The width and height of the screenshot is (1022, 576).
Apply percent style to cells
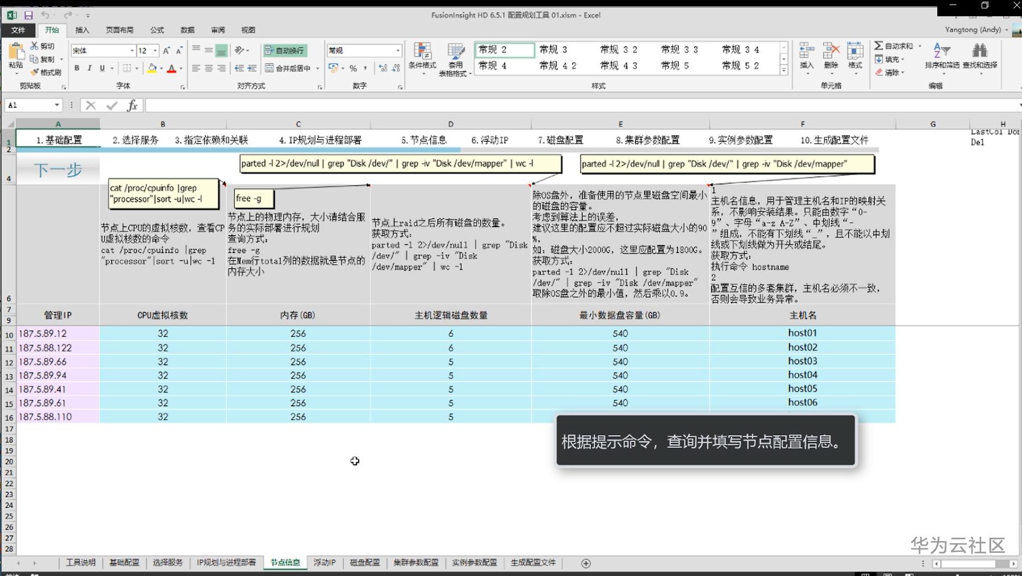pyautogui.click(x=353, y=68)
